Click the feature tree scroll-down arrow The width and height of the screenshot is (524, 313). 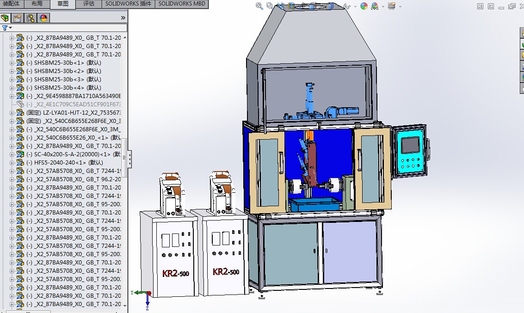[x=125, y=305]
